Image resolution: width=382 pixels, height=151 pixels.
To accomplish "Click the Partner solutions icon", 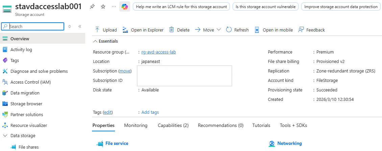I will [x=5, y=114].
